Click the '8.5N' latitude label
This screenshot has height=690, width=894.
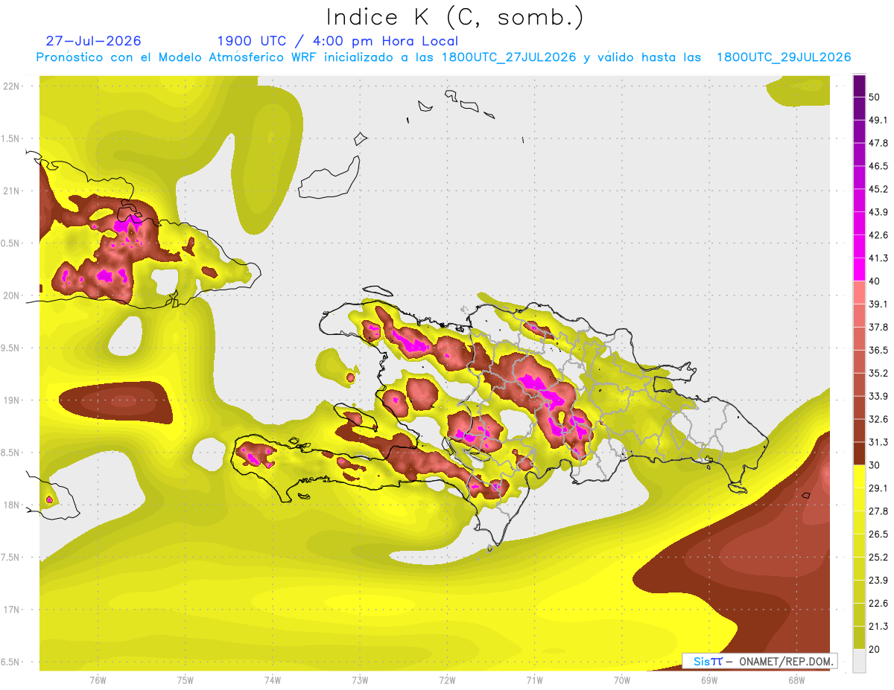pyautogui.click(x=10, y=453)
